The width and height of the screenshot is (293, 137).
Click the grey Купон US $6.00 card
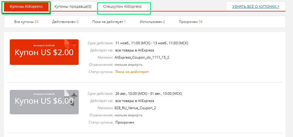point(40,101)
